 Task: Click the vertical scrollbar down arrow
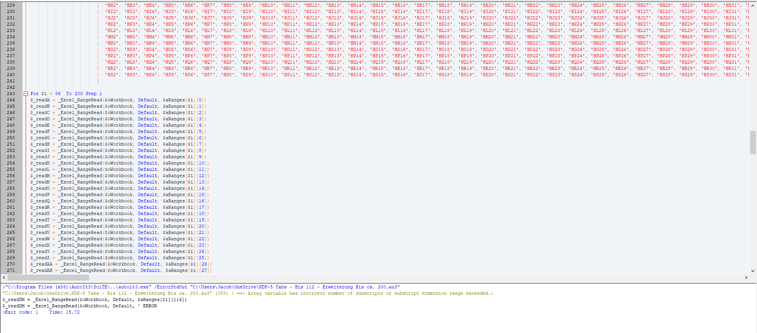point(753,271)
